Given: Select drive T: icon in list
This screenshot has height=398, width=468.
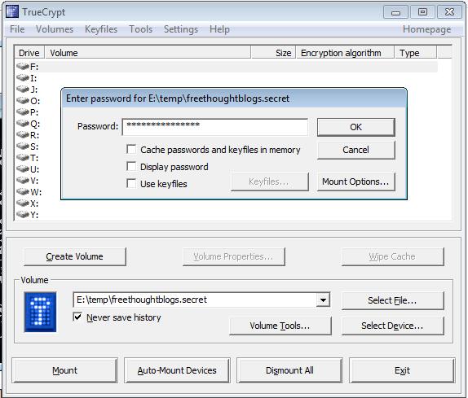Looking at the screenshot, I should click(23, 158).
